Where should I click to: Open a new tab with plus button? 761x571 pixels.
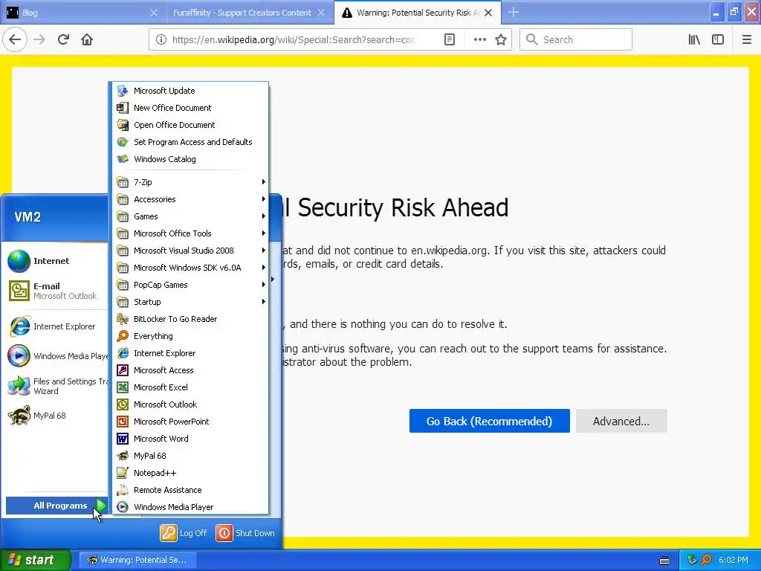[514, 13]
